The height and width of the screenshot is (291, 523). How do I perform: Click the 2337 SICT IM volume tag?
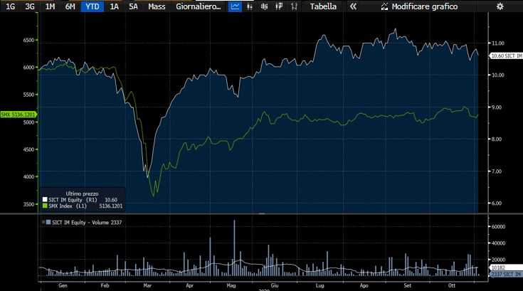coord(507,274)
